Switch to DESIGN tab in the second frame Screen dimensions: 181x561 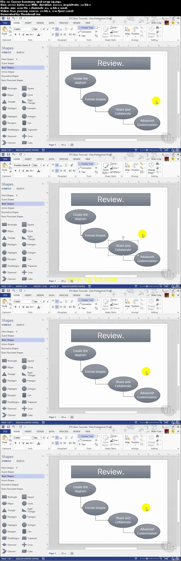click(x=40, y=159)
